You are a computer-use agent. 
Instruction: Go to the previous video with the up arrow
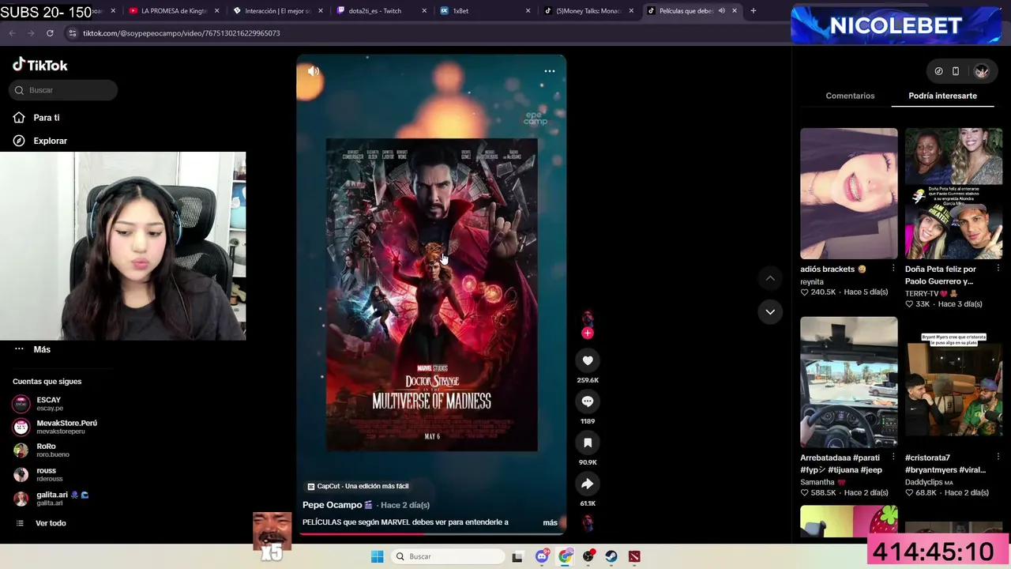770,278
